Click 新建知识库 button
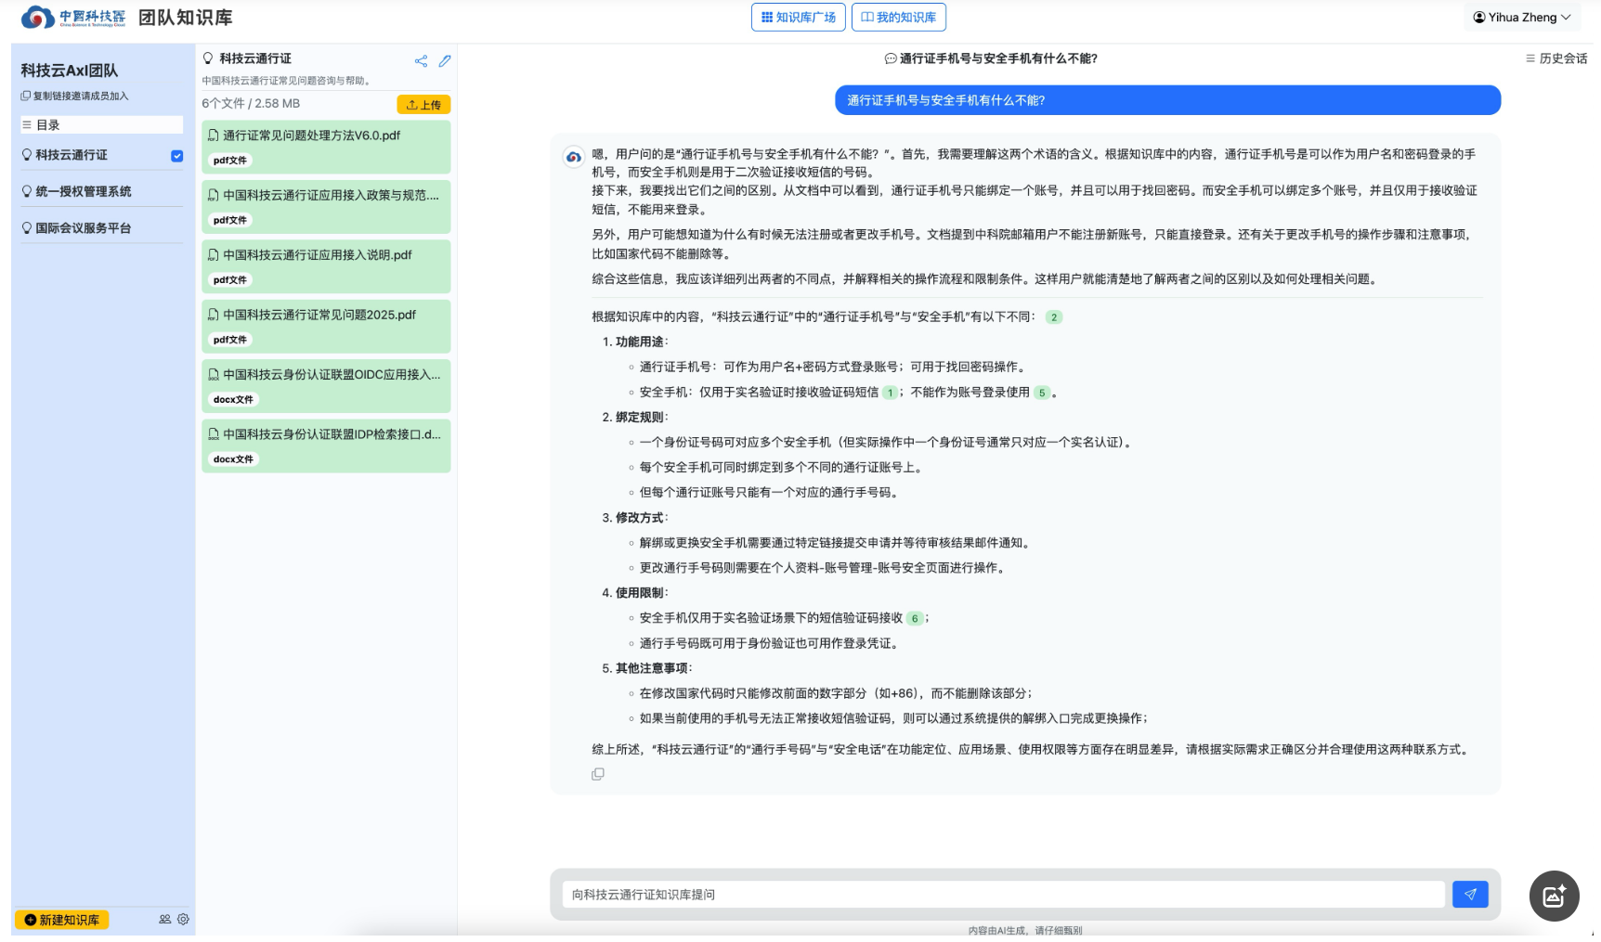This screenshot has width=1601, height=942. pos(62,920)
